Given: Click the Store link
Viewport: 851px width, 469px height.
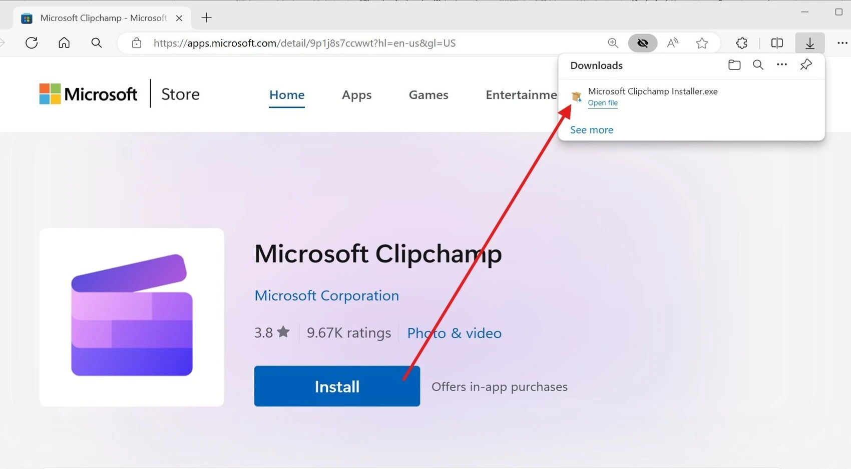Looking at the screenshot, I should pos(180,94).
